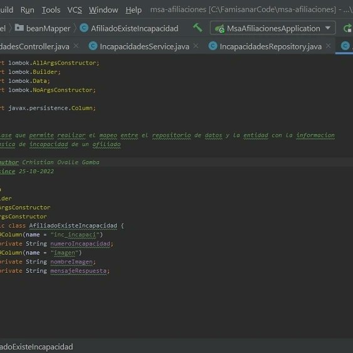
Task: Click the beanMapper folder icon in breadcrumb
Action: (x=19, y=28)
